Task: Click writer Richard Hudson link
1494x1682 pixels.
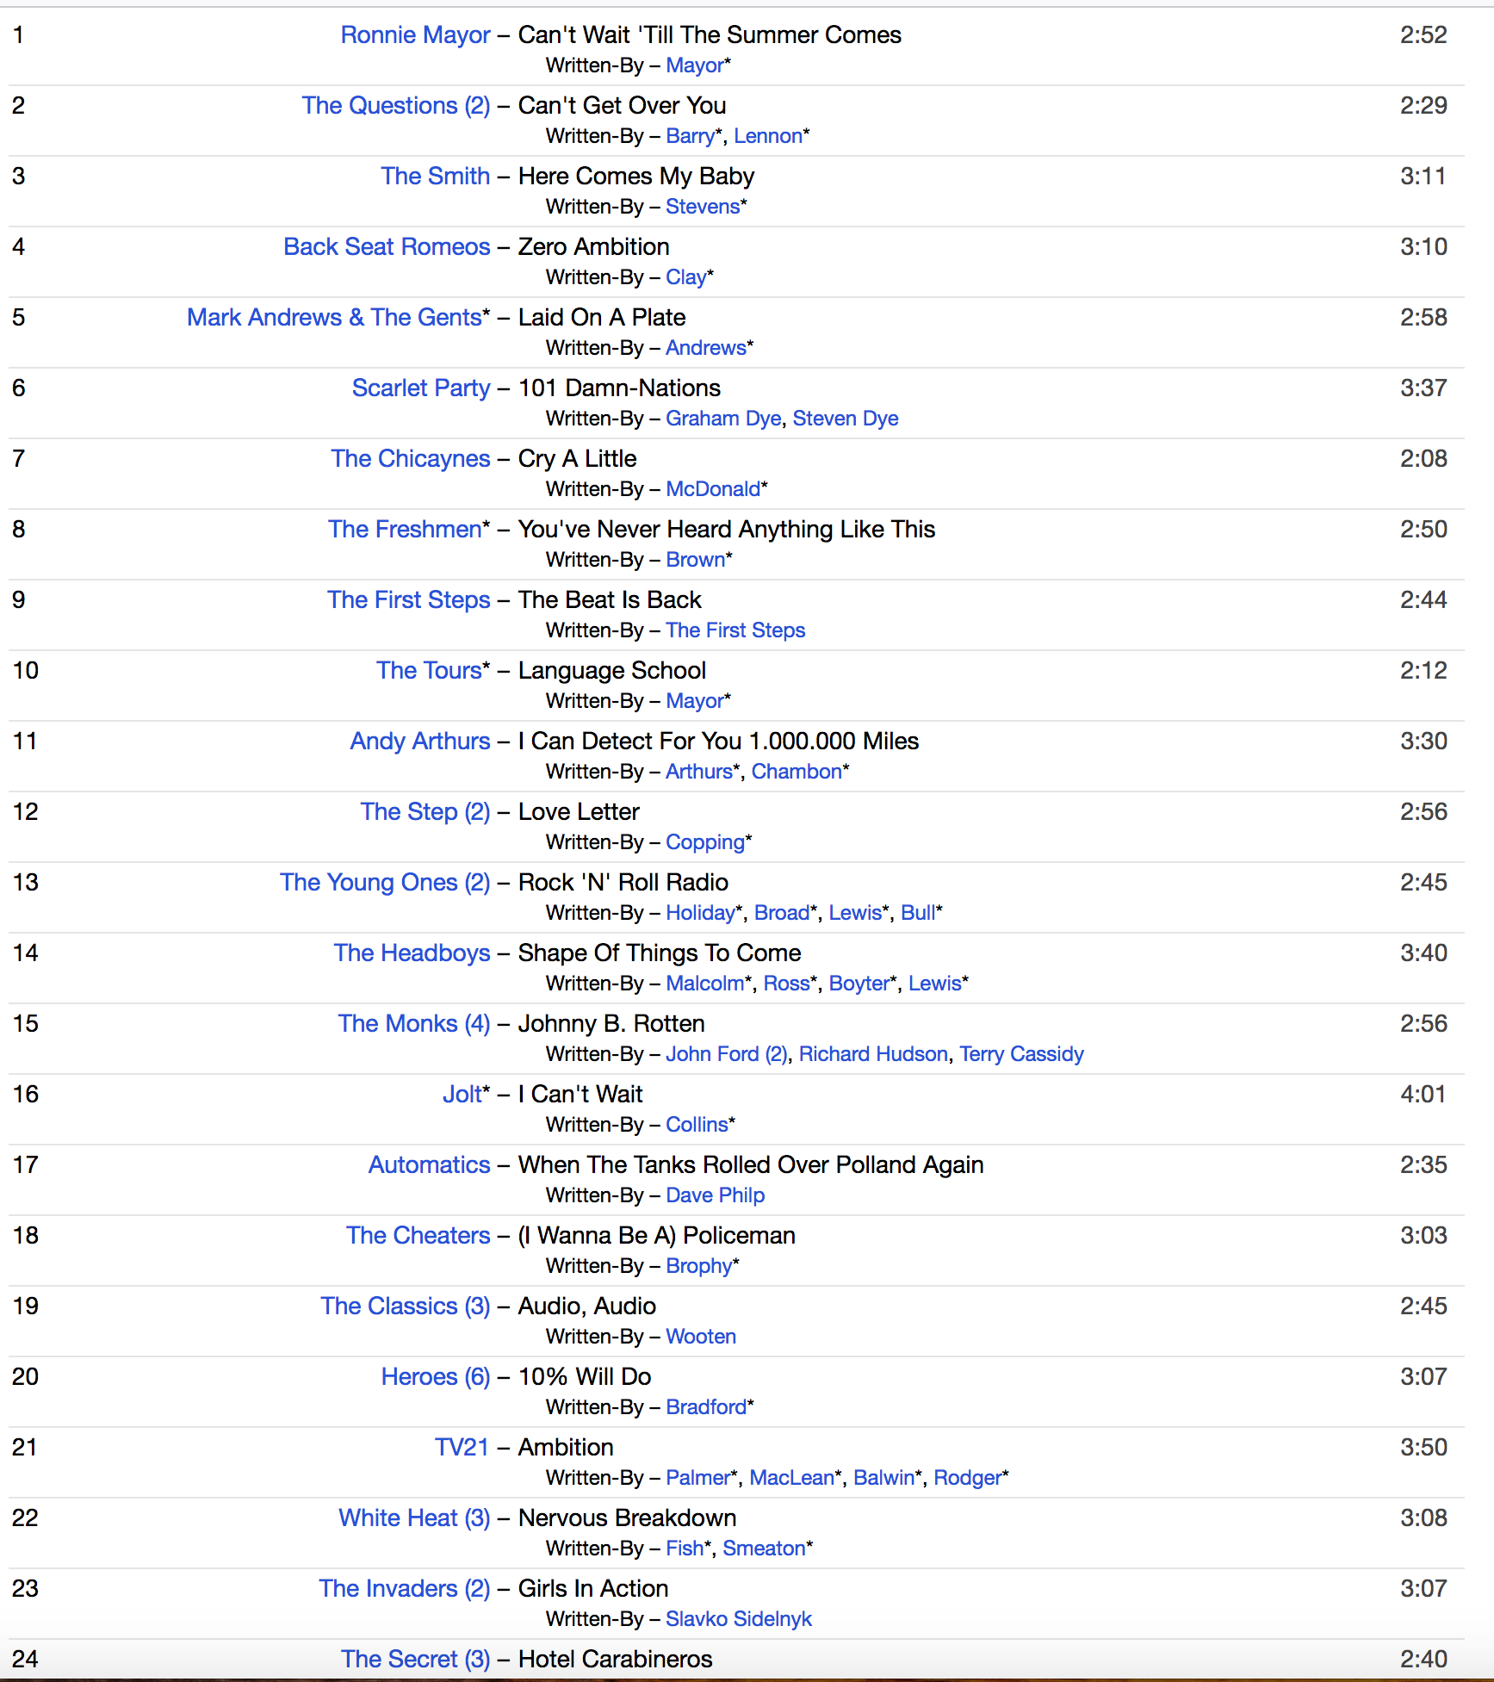Action: tap(872, 1054)
